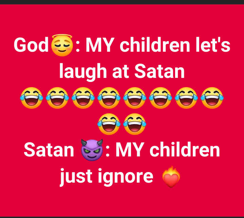Click the halo smiling face emoji
244x218 pixels.
pyautogui.click(x=62, y=45)
